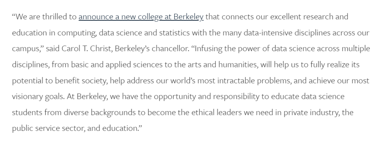Click the word "multiple" ending the third line
The height and width of the screenshot is (142, 379).
coord(356,49)
